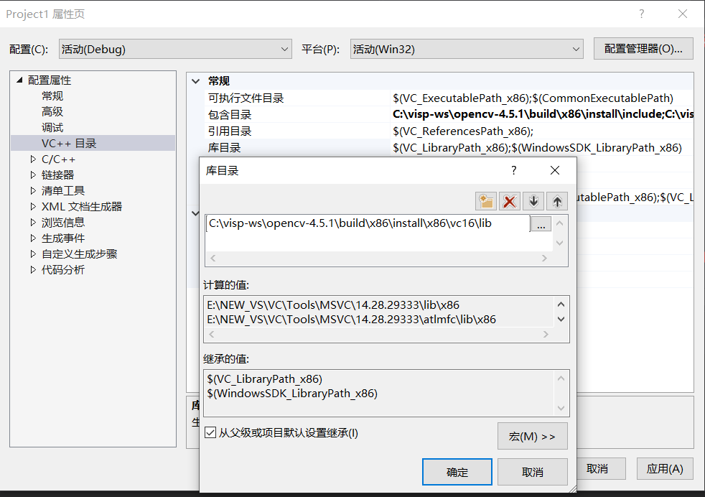Expand the 生成事件 tree node
The width and height of the screenshot is (705, 497).
pyautogui.click(x=33, y=238)
